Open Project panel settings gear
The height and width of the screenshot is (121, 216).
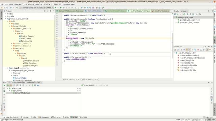click(51, 11)
